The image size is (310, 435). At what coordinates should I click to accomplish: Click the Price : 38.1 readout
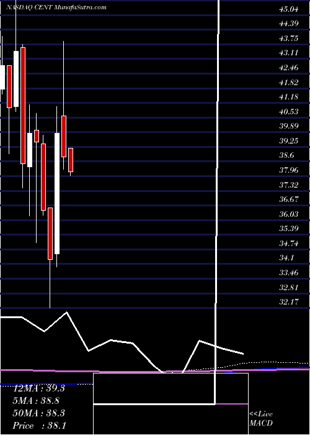[x=39, y=426]
